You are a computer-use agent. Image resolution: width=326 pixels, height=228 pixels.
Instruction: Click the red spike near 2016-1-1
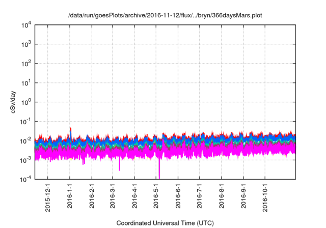pos(70,129)
